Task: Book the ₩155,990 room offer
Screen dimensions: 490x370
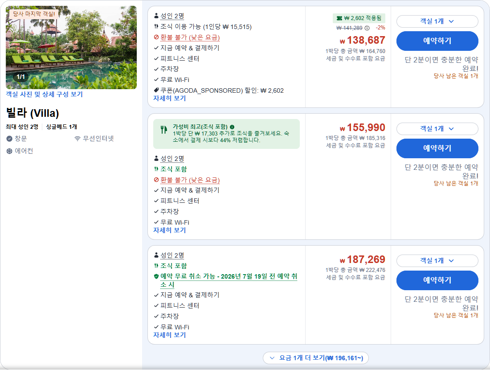Action: (437, 148)
